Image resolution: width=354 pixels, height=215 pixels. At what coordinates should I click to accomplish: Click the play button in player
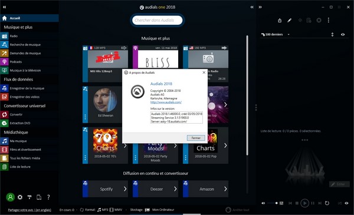tap(305, 203)
